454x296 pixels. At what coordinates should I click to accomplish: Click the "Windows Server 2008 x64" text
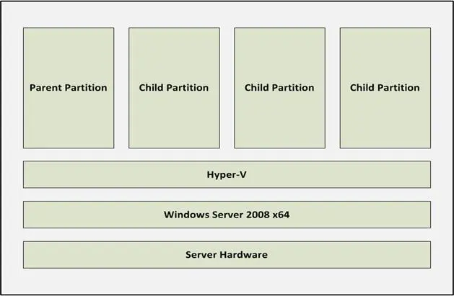(x=227, y=215)
